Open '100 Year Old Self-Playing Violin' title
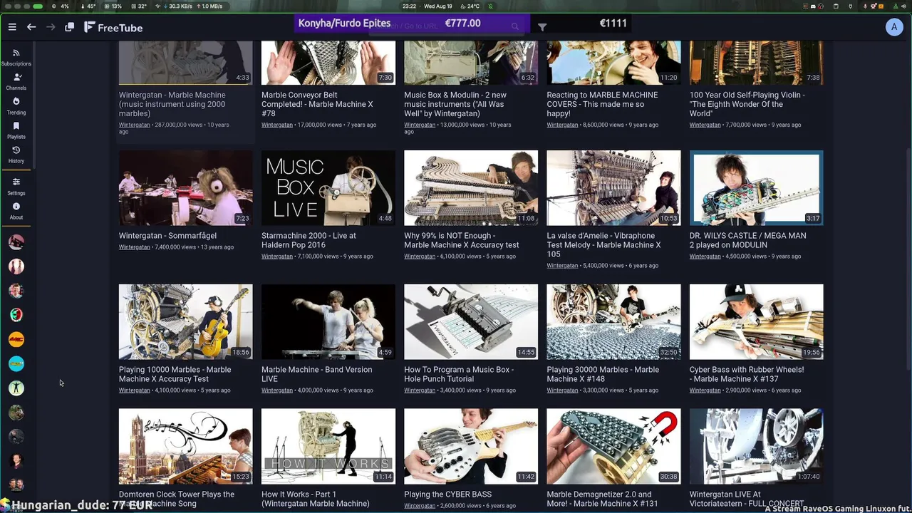Screen dimensions: 912x513 click(x=747, y=104)
